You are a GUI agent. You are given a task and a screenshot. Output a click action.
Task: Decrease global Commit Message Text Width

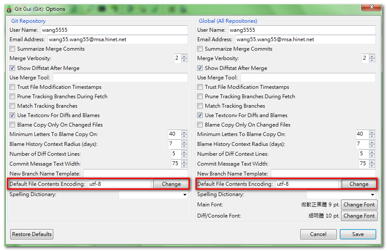(x=372, y=166)
